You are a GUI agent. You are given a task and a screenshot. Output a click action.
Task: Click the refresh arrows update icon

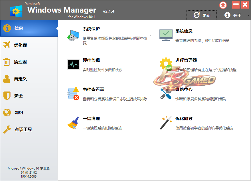click(x=197, y=15)
